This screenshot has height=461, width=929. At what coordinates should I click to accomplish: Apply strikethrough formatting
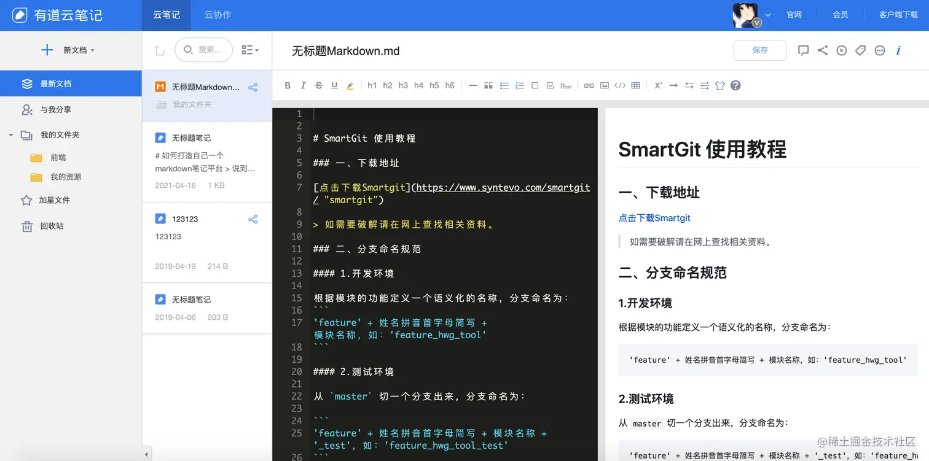coord(319,85)
